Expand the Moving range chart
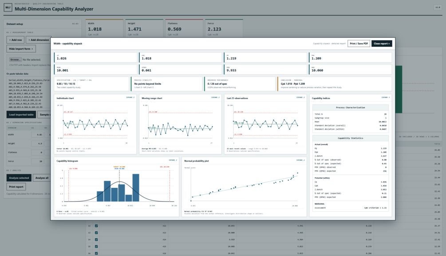The height and width of the screenshot is (256, 446). pos(215,97)
